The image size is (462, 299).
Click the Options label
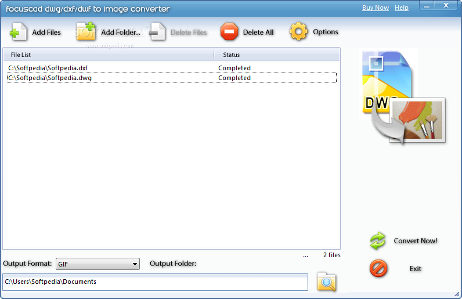pyautogui.click(x=326, y=32)
